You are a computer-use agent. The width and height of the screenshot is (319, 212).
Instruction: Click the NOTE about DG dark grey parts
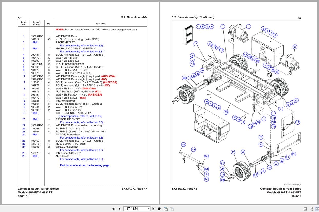[x=97, y=30]
